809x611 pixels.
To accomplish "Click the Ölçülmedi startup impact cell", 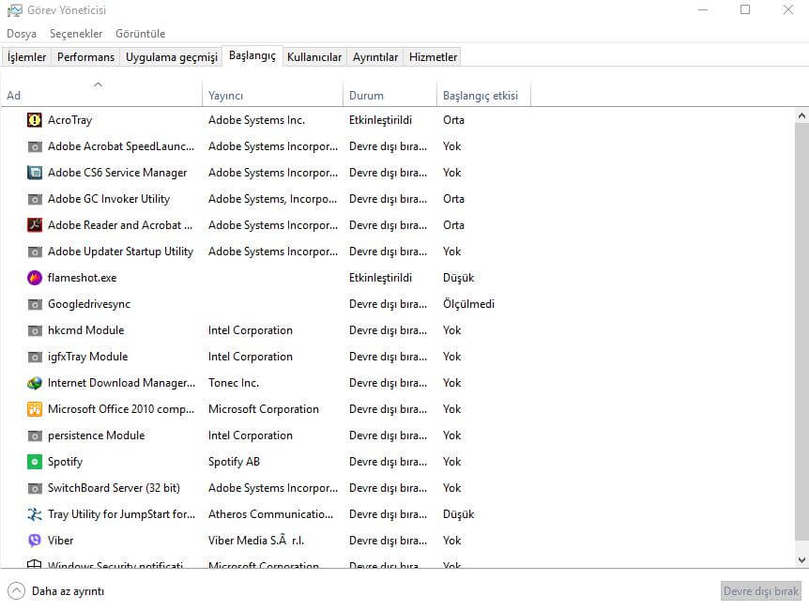I will (469, 304).
